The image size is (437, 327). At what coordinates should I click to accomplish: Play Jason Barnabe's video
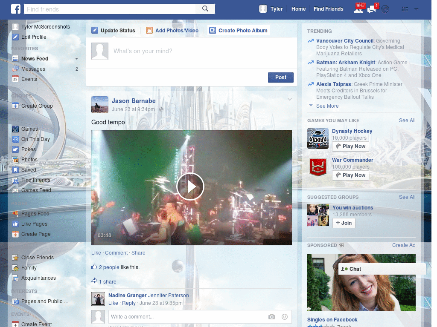[x=190, y=186]
